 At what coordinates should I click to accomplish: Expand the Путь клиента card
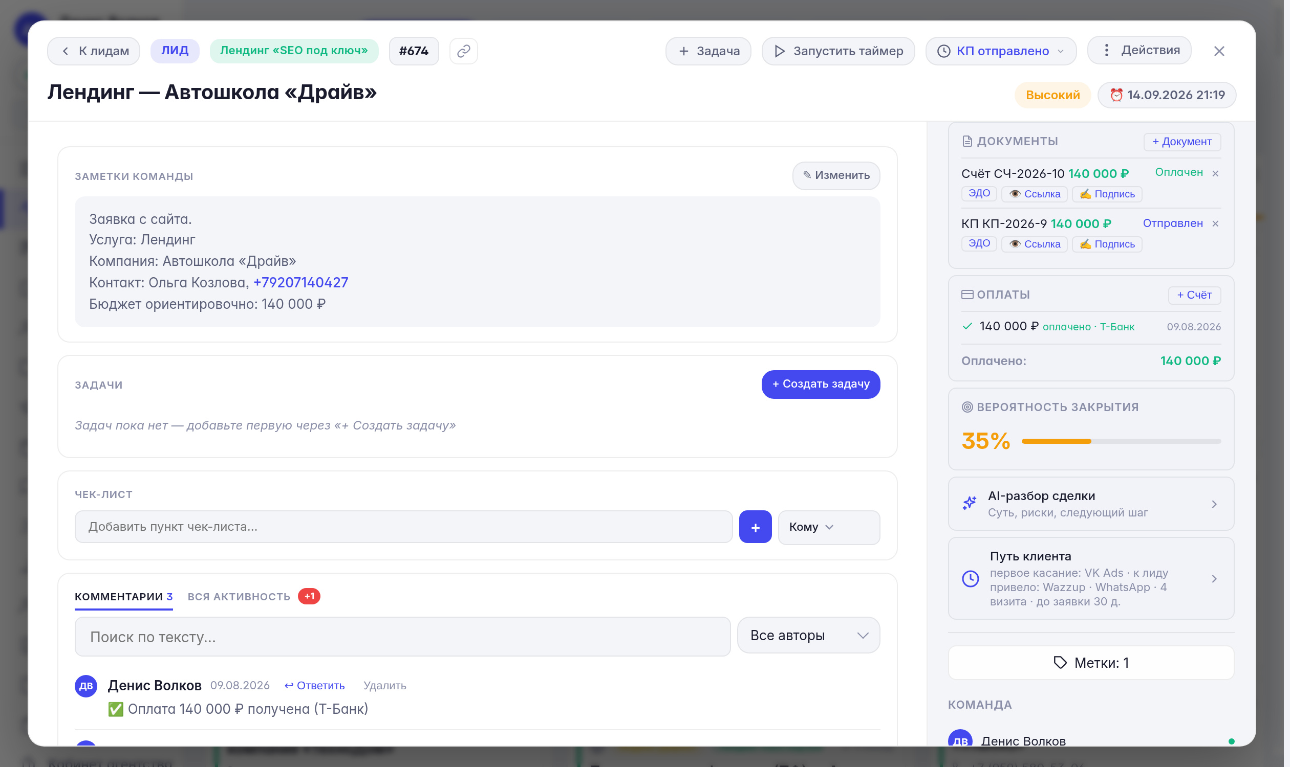click(x=1090, y=578)
